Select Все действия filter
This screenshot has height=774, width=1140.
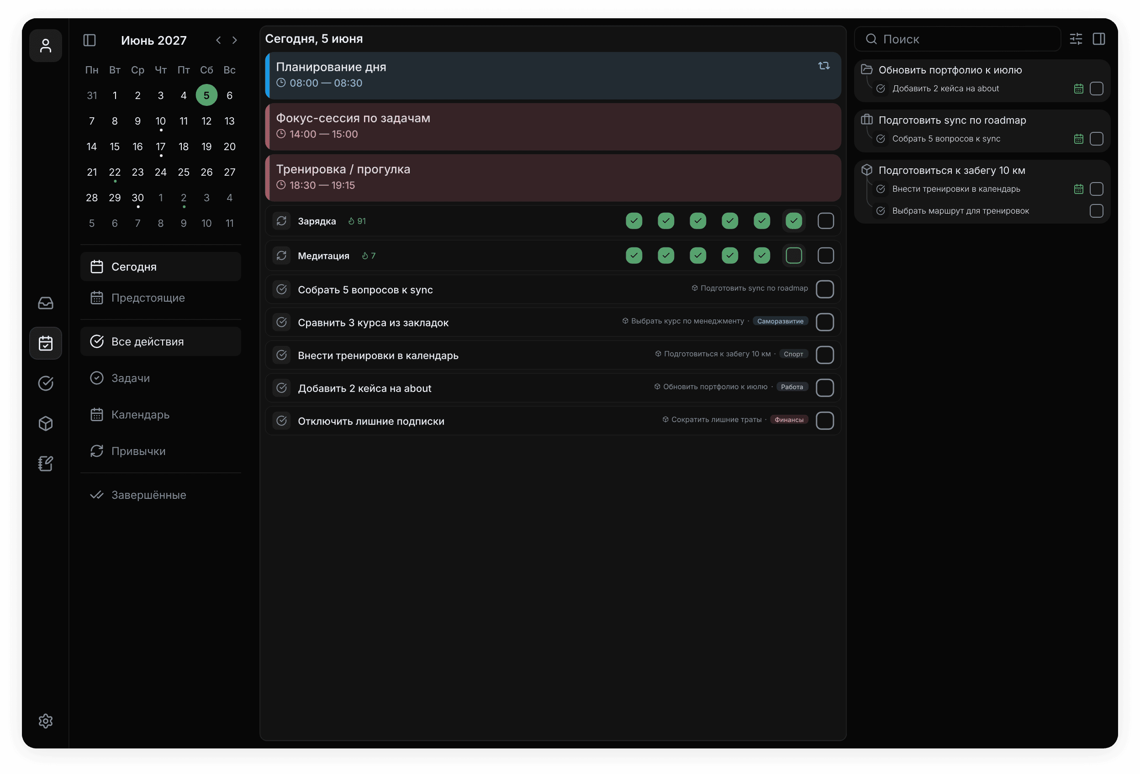click(160, 342)
